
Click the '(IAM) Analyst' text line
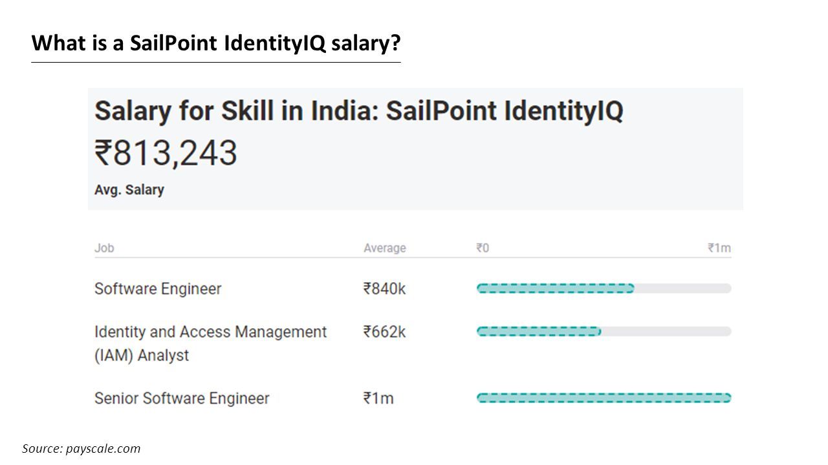142,356
